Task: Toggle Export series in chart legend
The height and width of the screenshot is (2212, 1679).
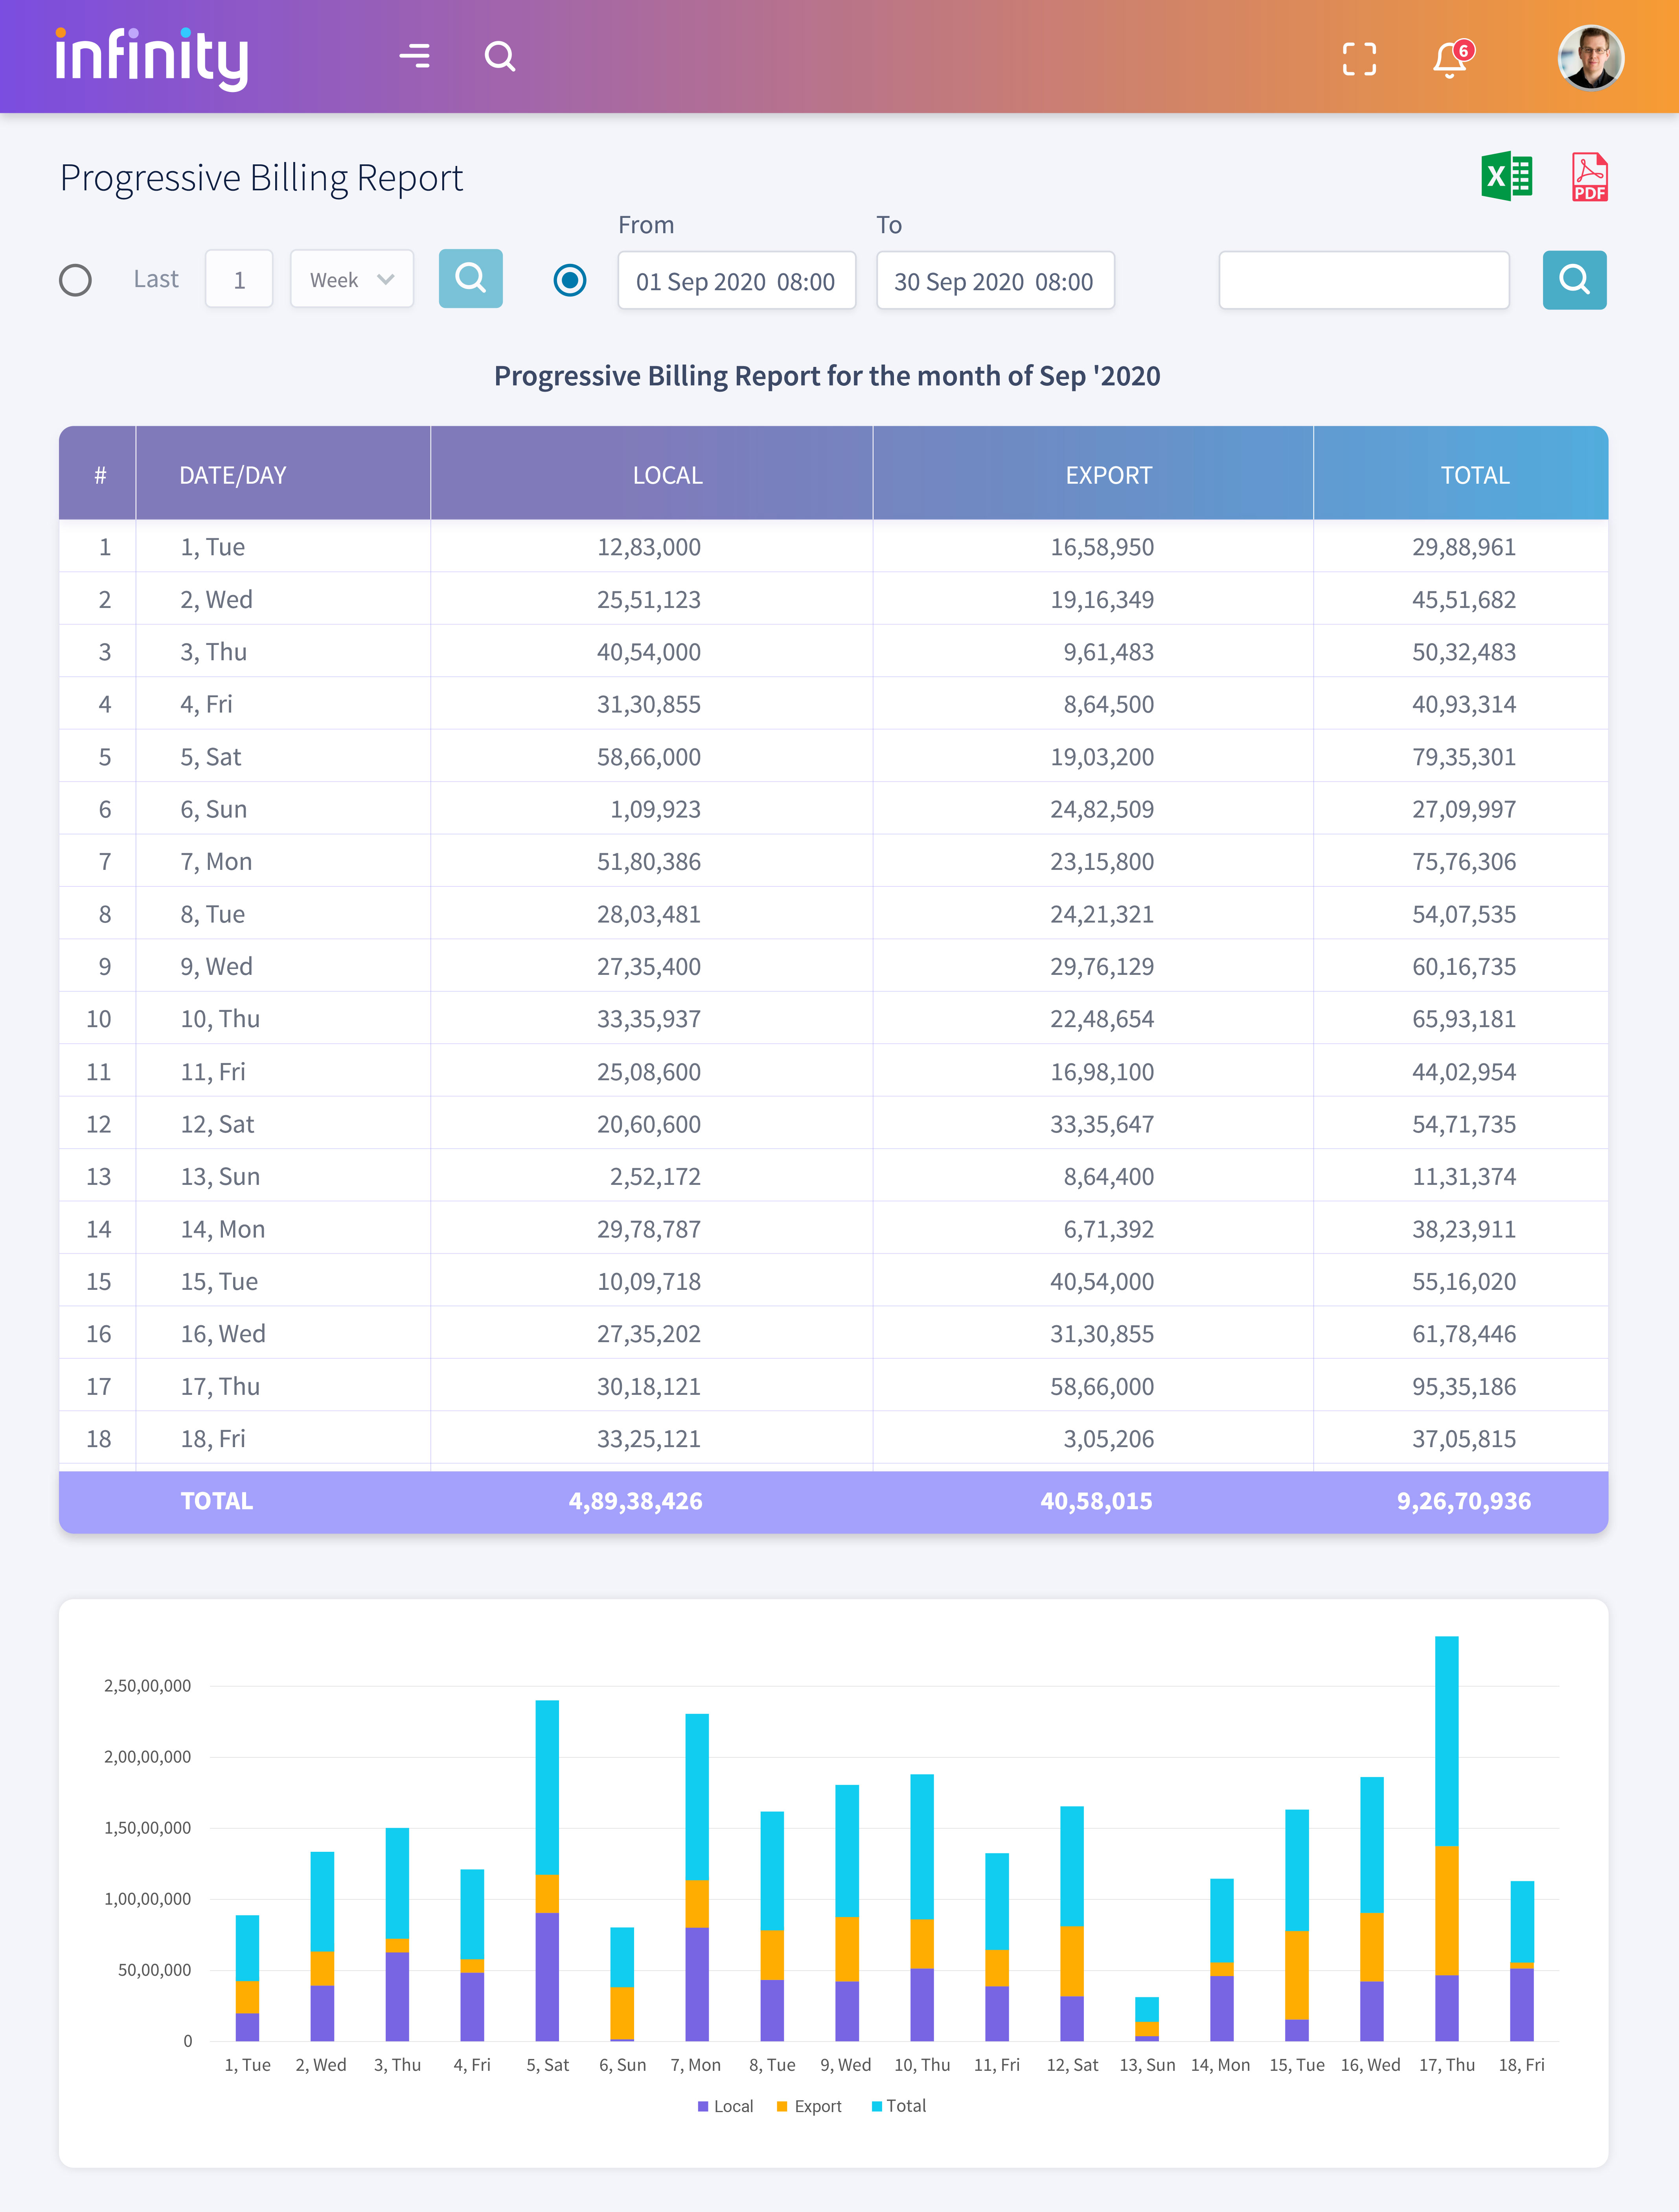Action: click(x=809, y=2105)
